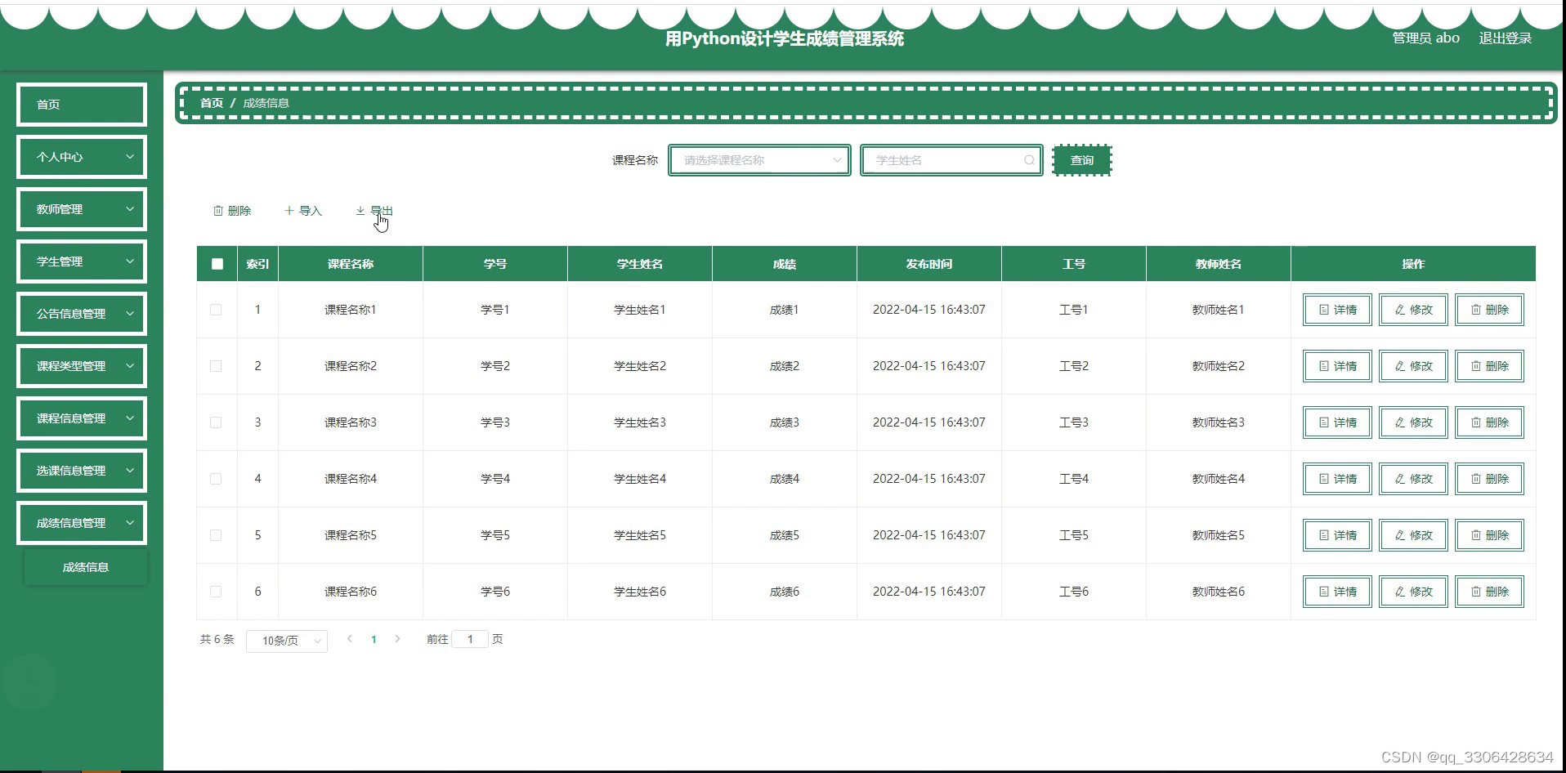Click the search magnifier icon in student name field
Viewport: 1566px width, 773px height.
pos(1030,160)
